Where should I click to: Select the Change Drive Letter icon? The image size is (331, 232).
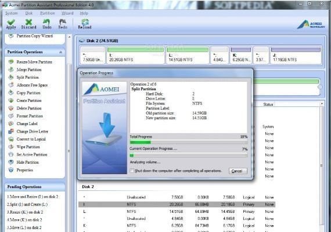pyautogui.click(x=11, y=131)
